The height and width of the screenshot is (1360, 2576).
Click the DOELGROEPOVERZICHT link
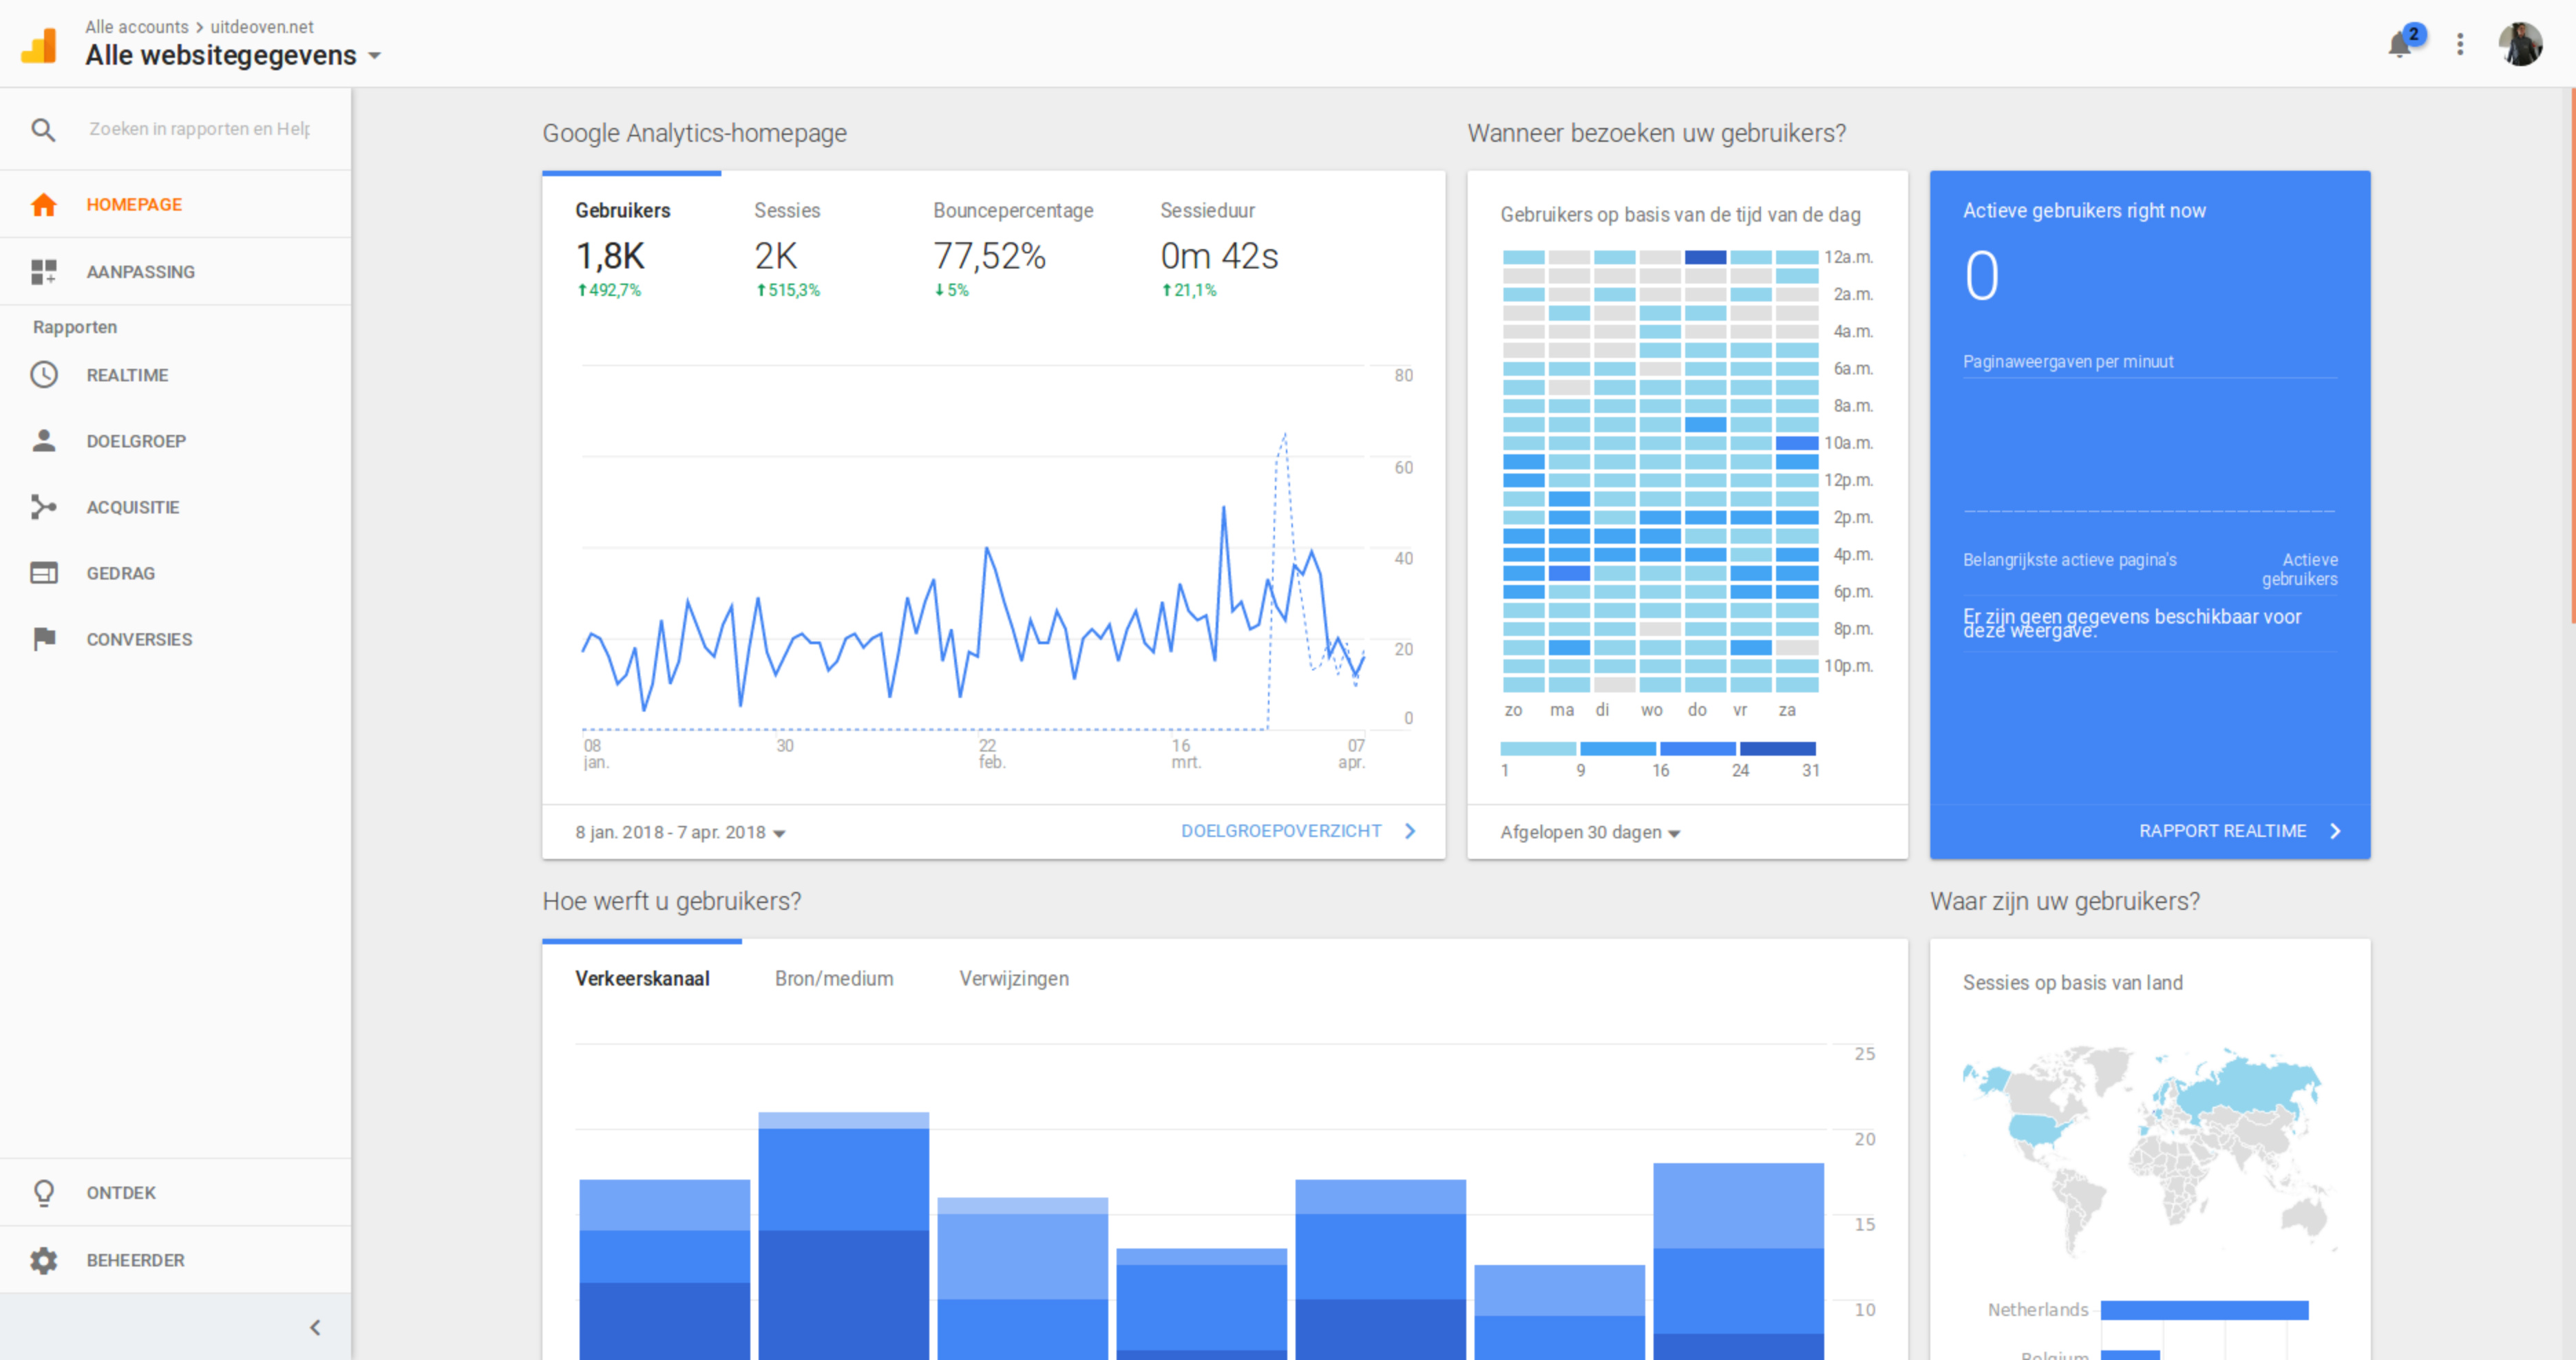coord(1281,831)
